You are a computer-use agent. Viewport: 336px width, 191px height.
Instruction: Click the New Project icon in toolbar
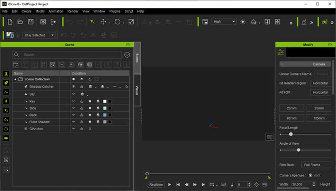pyautogui.click(x=10, y=22)
